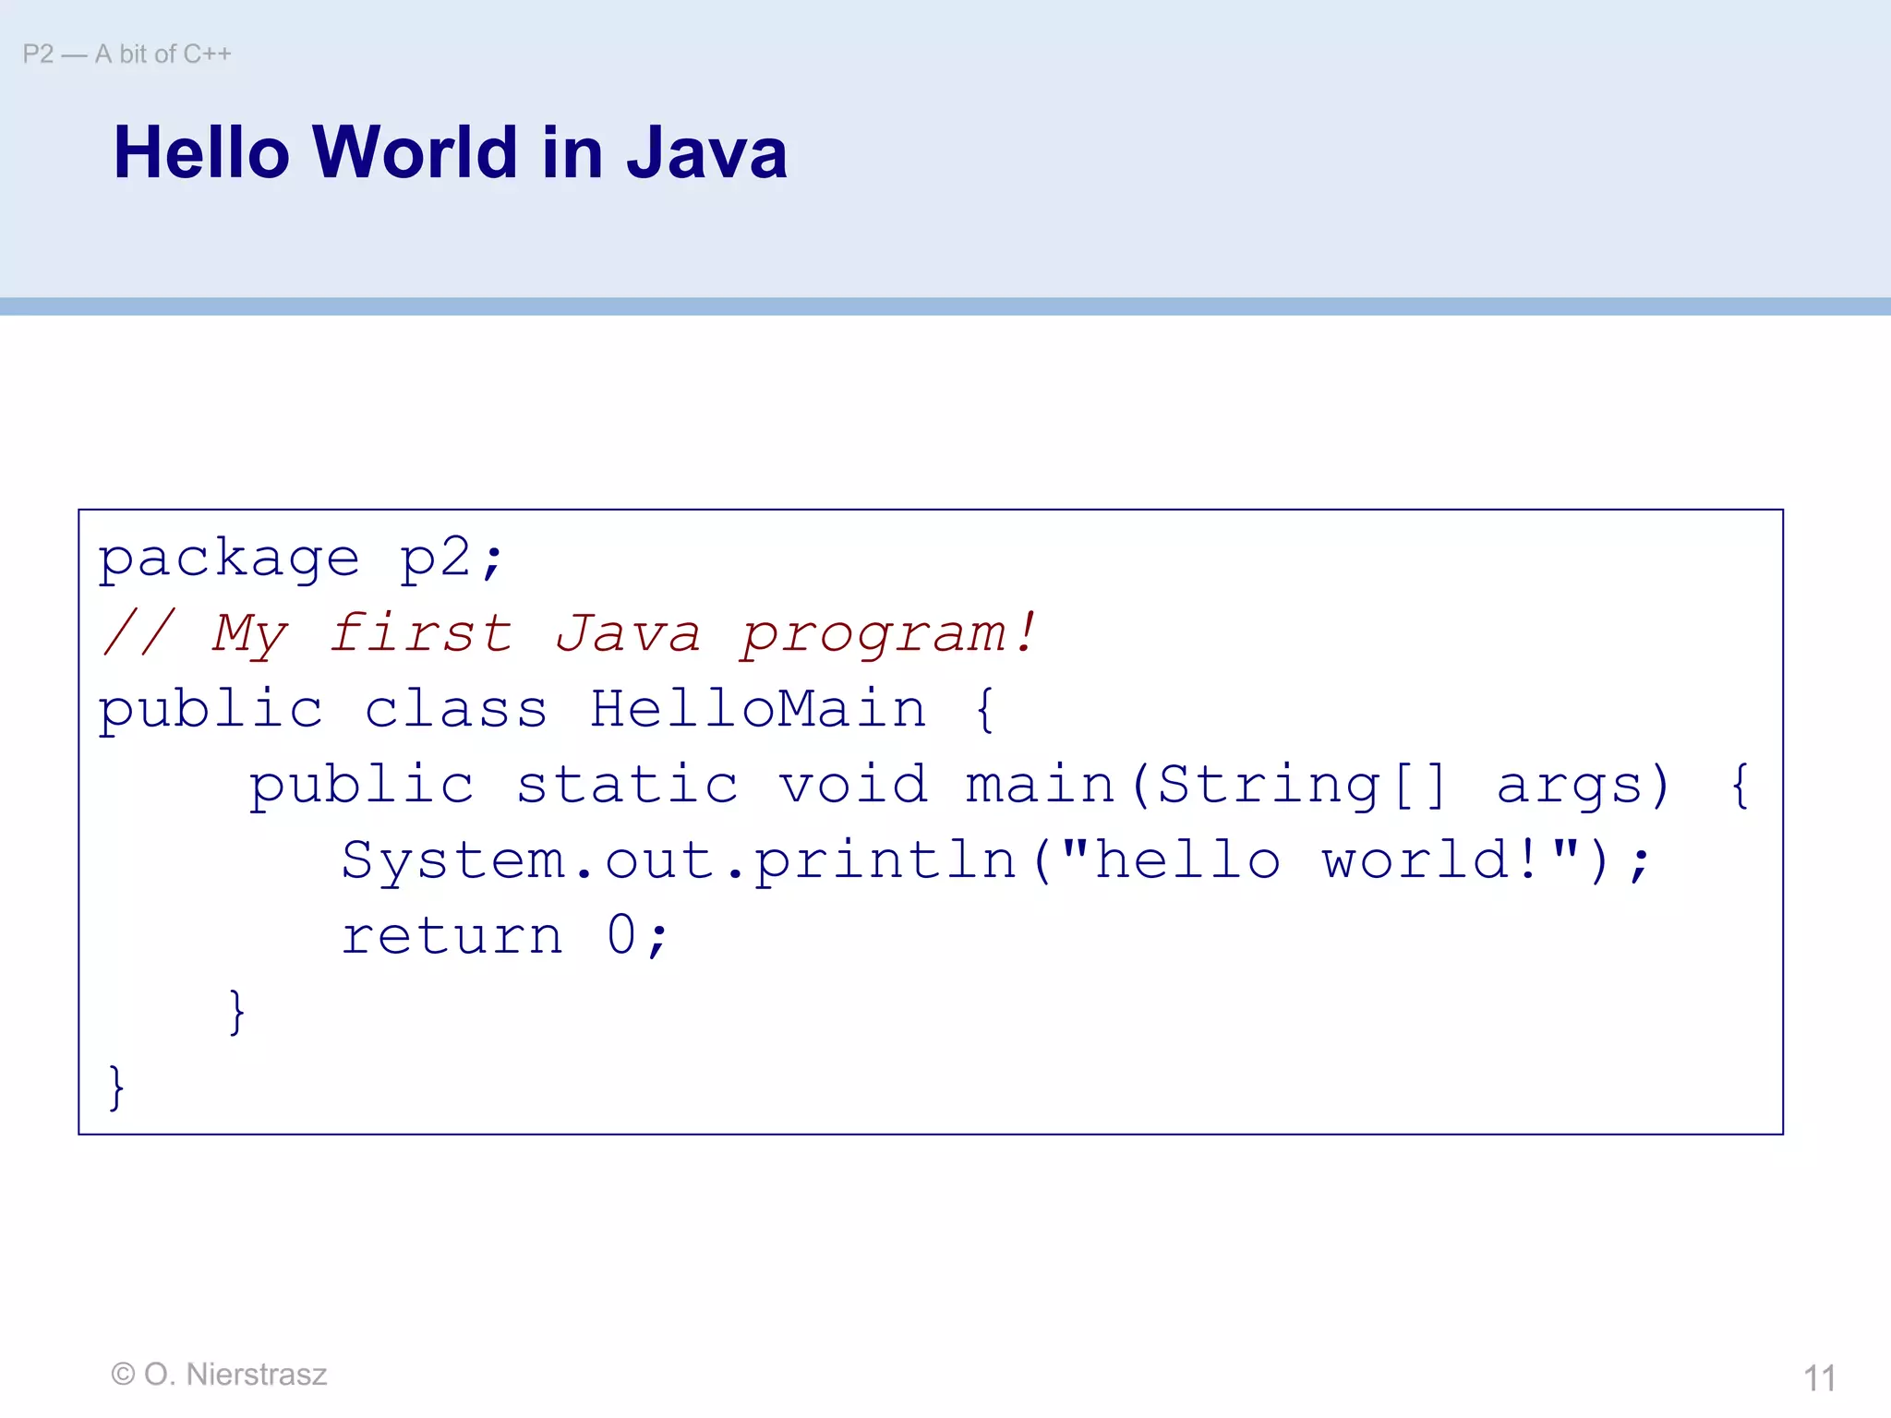Click the copyright text '© O. Nierstrasz'

(219, 1375)
